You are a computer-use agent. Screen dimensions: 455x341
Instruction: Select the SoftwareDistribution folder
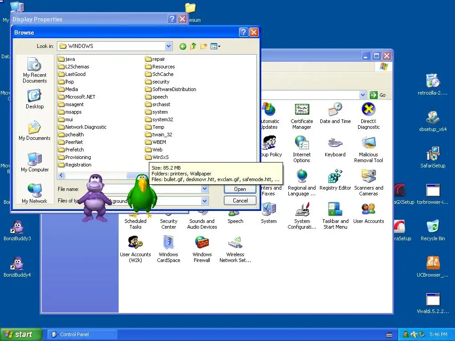[x=171, y=89]
